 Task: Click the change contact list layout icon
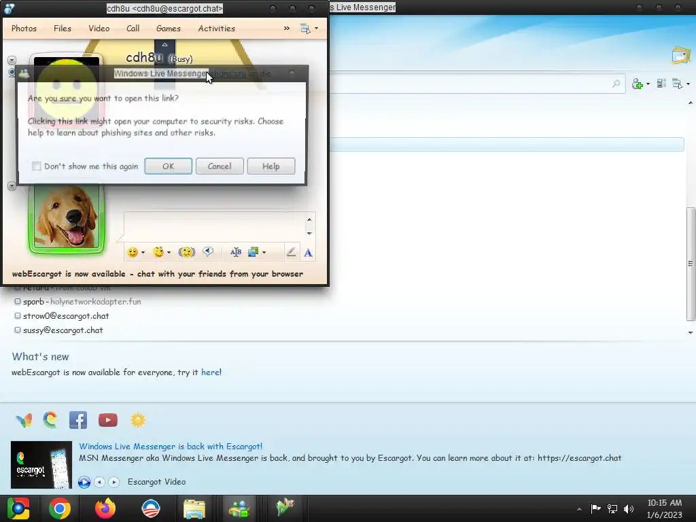click(661, 83)
